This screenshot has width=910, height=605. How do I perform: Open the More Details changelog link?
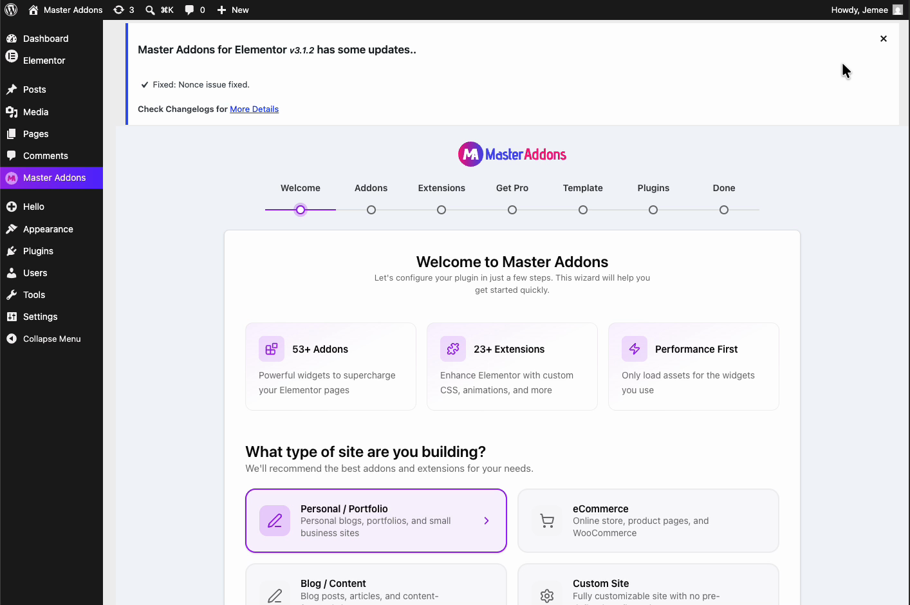(x=254, y=109)
